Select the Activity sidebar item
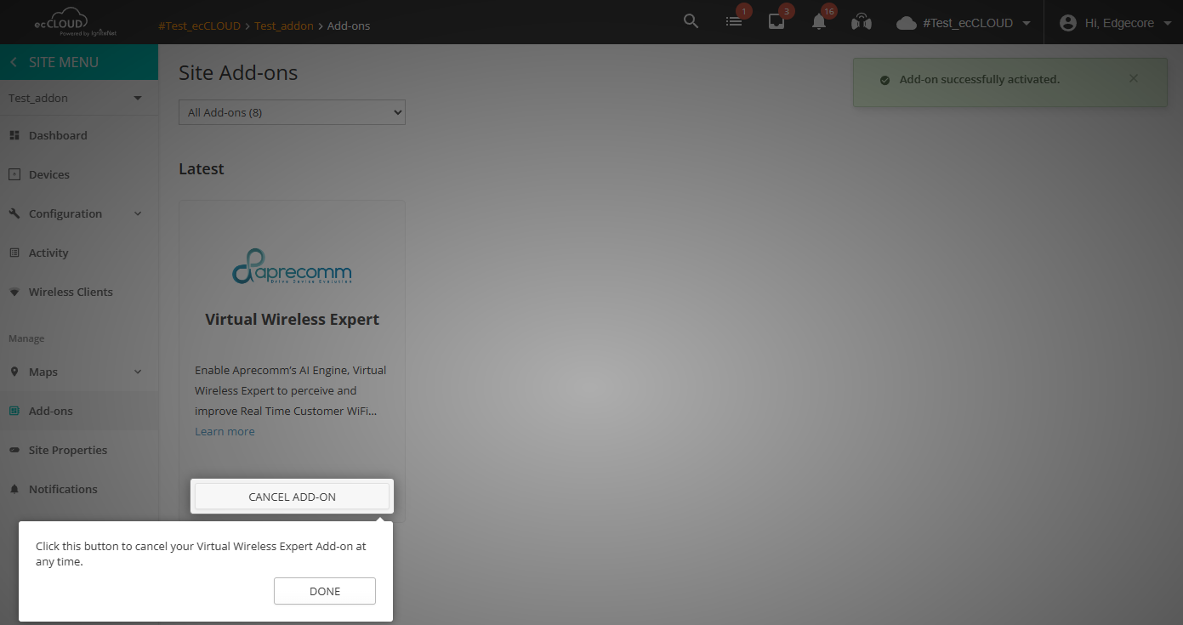1183x625 pixels. pyautogui.click(x=48, y=253)
